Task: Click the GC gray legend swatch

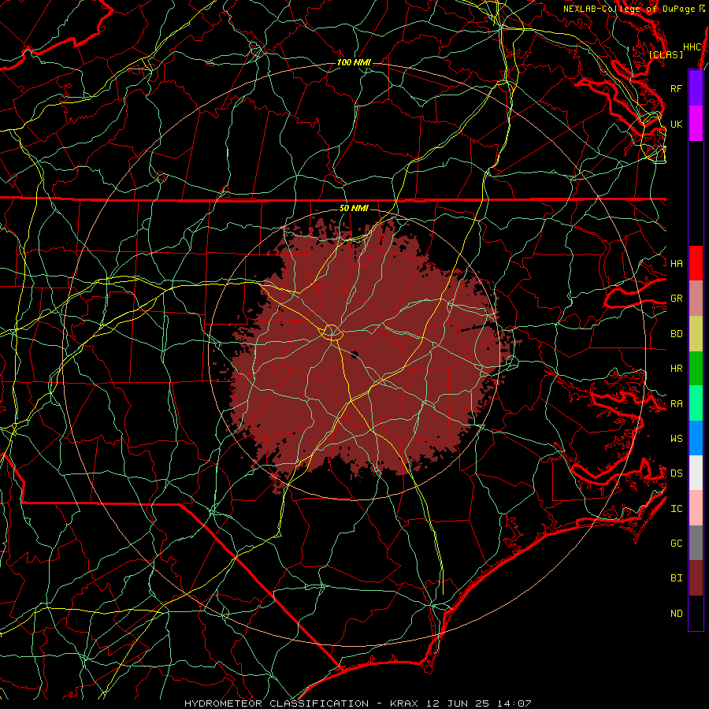Action: 696,543
